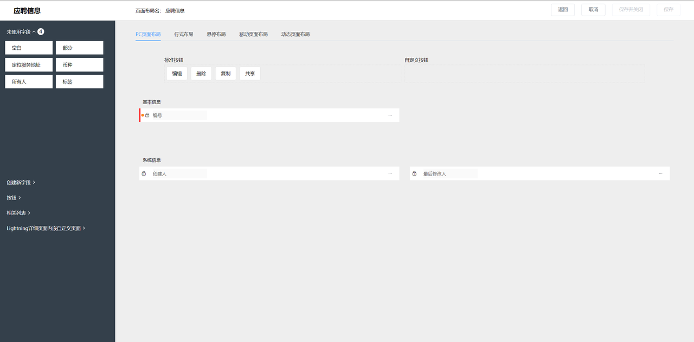
Task: Select the 币种 unused field
Action: [x=79, y=65]
